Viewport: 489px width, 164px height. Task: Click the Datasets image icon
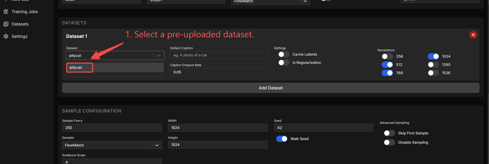6,24
